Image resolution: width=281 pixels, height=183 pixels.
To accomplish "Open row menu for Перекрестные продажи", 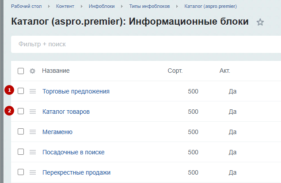I will [x=33, y=172].
